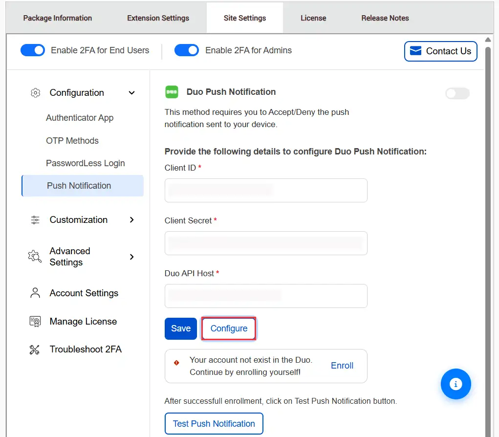Click the Account Settings person icon
Viewport: 499px width, 437px height.
point(34,292)
